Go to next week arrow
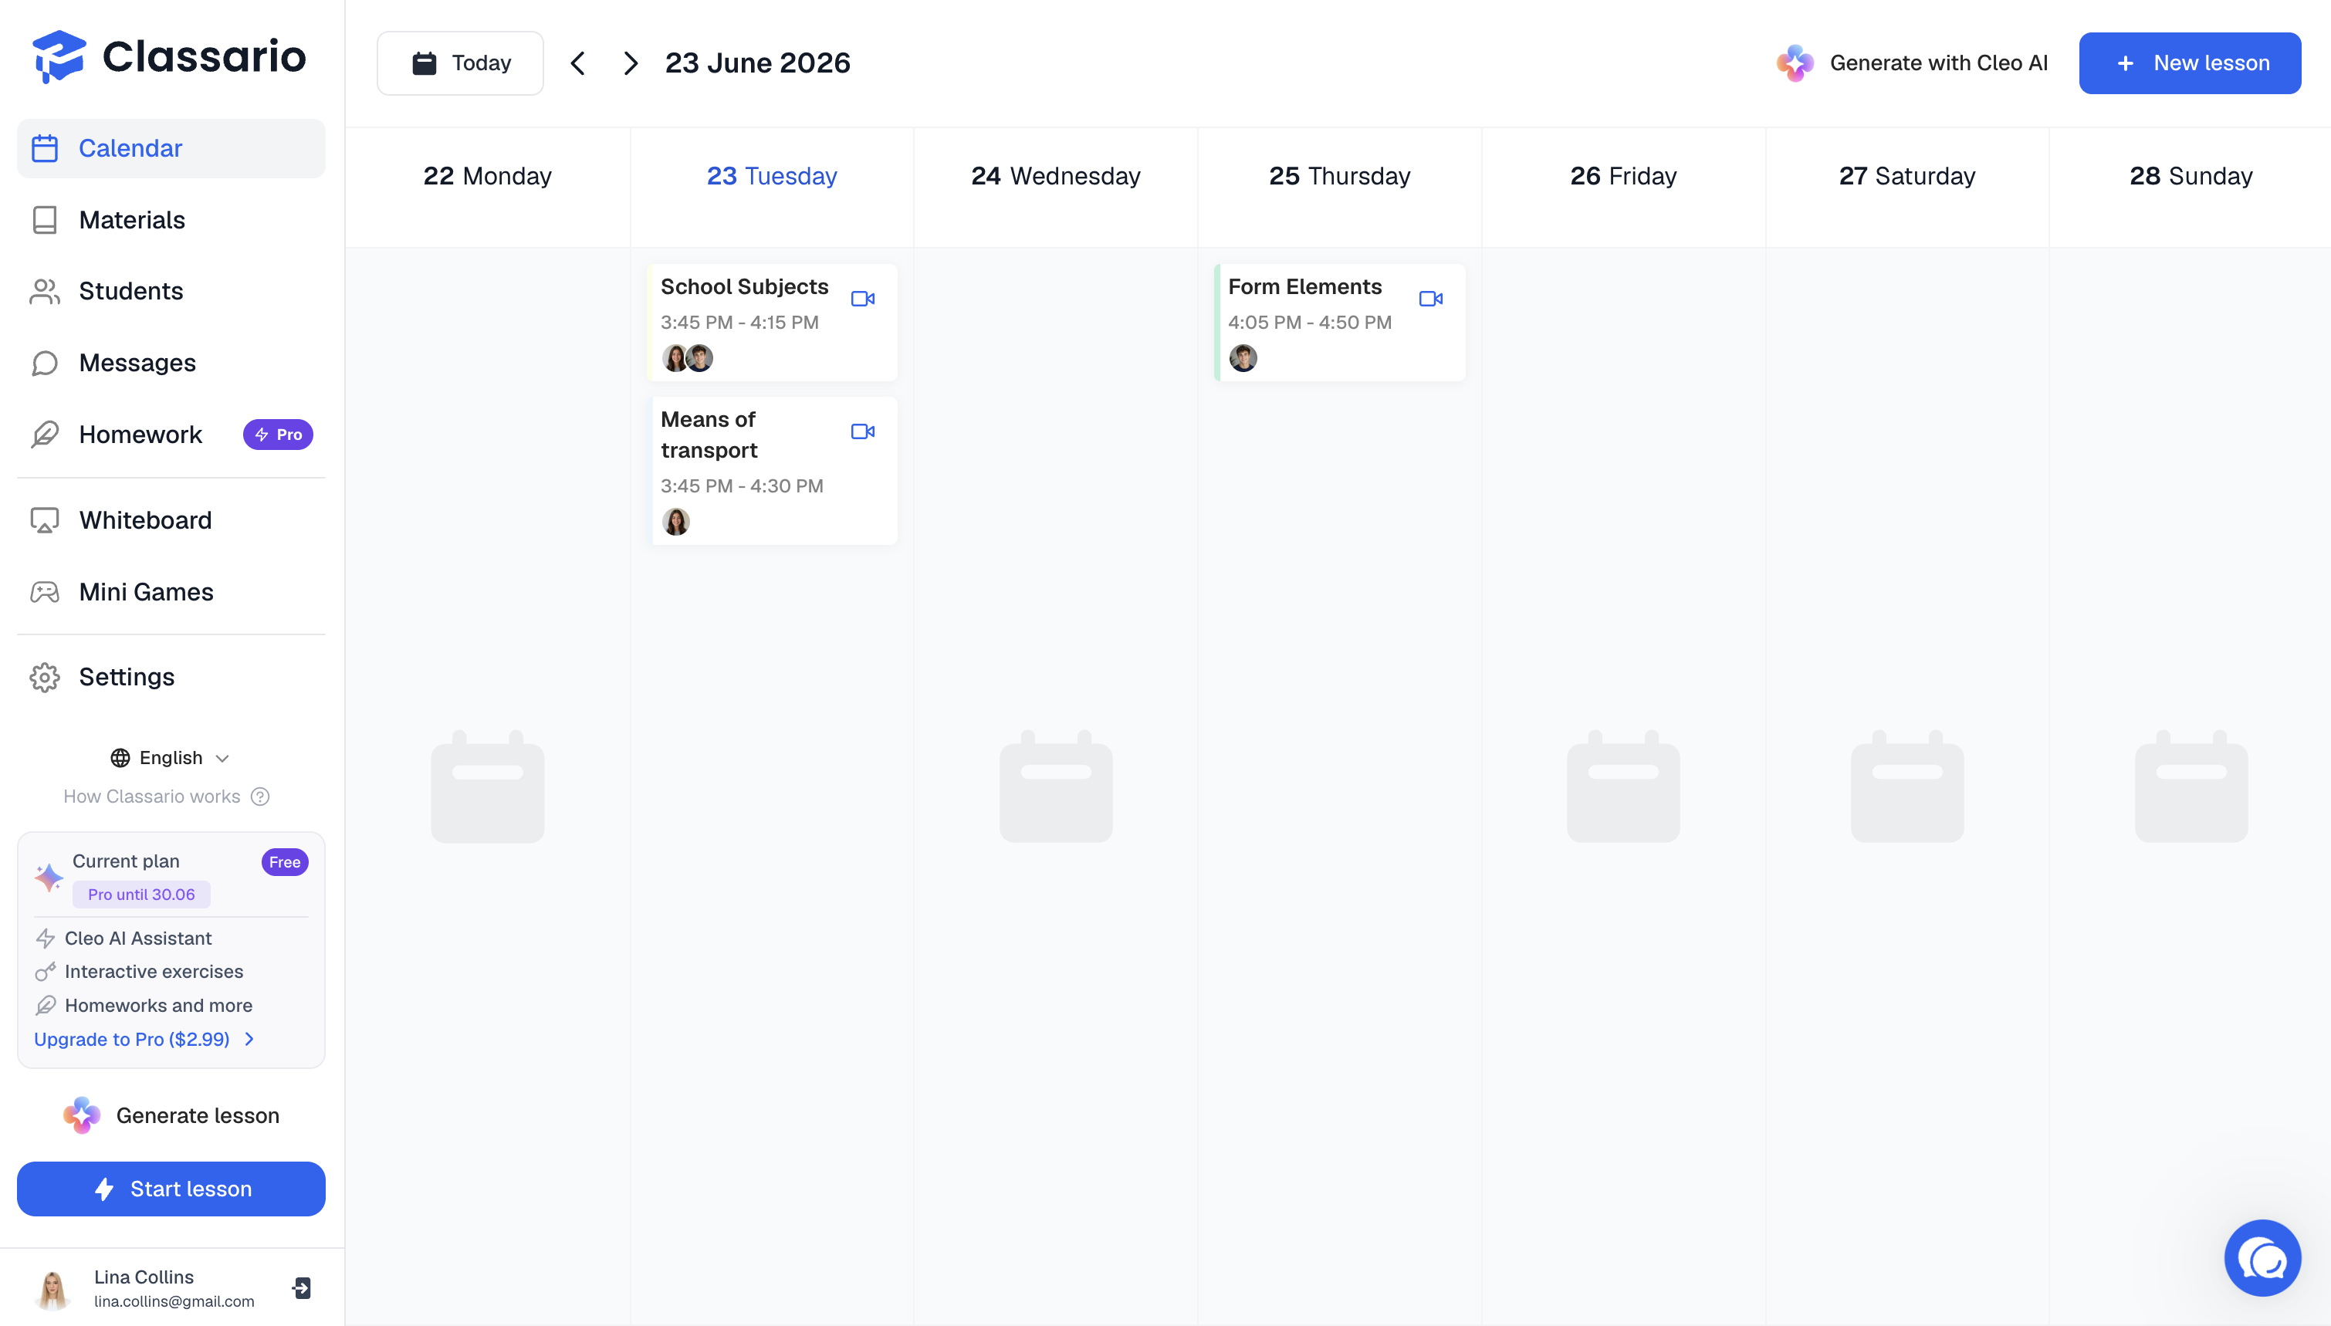2331x1326 pixels. click(x=630, y=63)
